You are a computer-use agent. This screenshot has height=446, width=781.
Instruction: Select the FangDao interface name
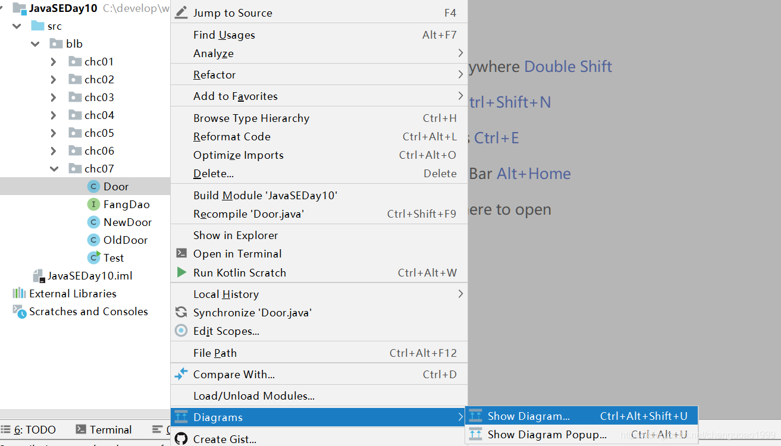click(x=127, y=204)
